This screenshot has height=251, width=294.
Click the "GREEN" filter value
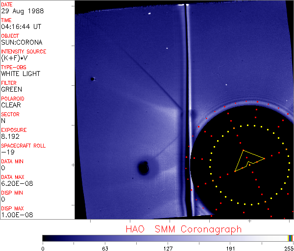click(x=12, y=89)
